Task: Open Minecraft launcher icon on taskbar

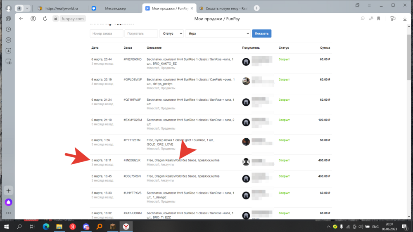Action: (113, 227)
